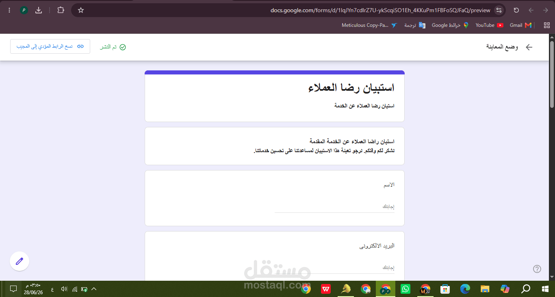Click the back arrow beside وضع المعاينة
Viewport: 555px width, 297px height.
click(529, 47)
